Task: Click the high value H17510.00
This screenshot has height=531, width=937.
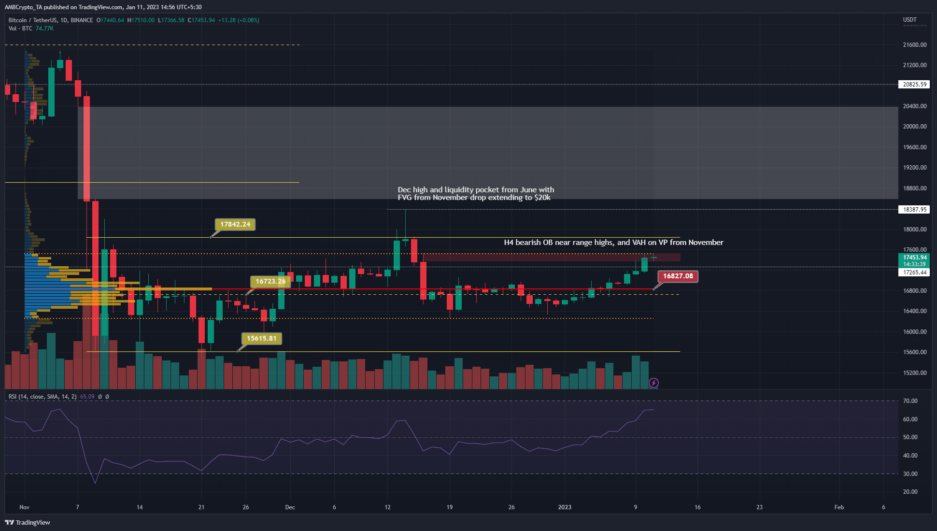Action: (141, 20)
